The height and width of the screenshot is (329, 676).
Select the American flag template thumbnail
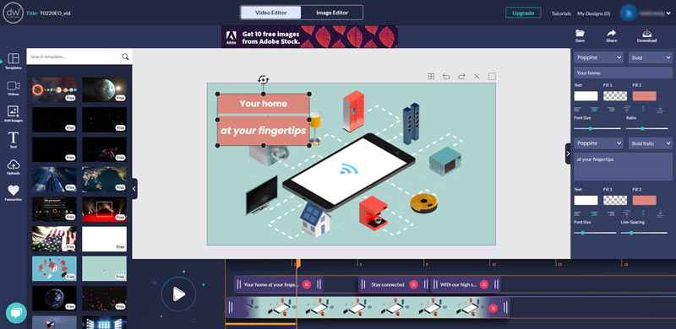point(54,239)
